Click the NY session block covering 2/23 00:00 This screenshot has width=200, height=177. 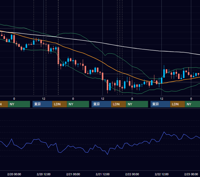coord(192,104)
